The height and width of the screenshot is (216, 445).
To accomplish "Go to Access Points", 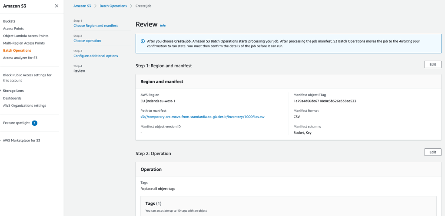I will (x=13, y=29).
